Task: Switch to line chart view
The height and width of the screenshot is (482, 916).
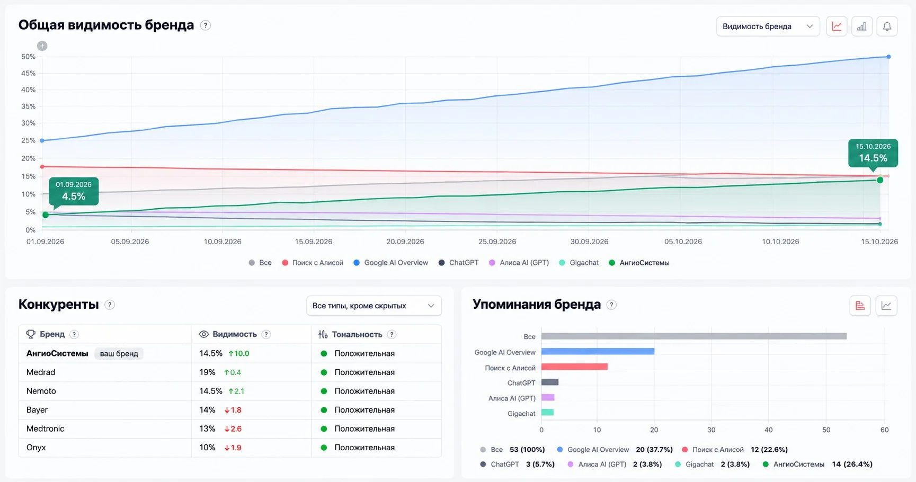Action: (837, 26)
